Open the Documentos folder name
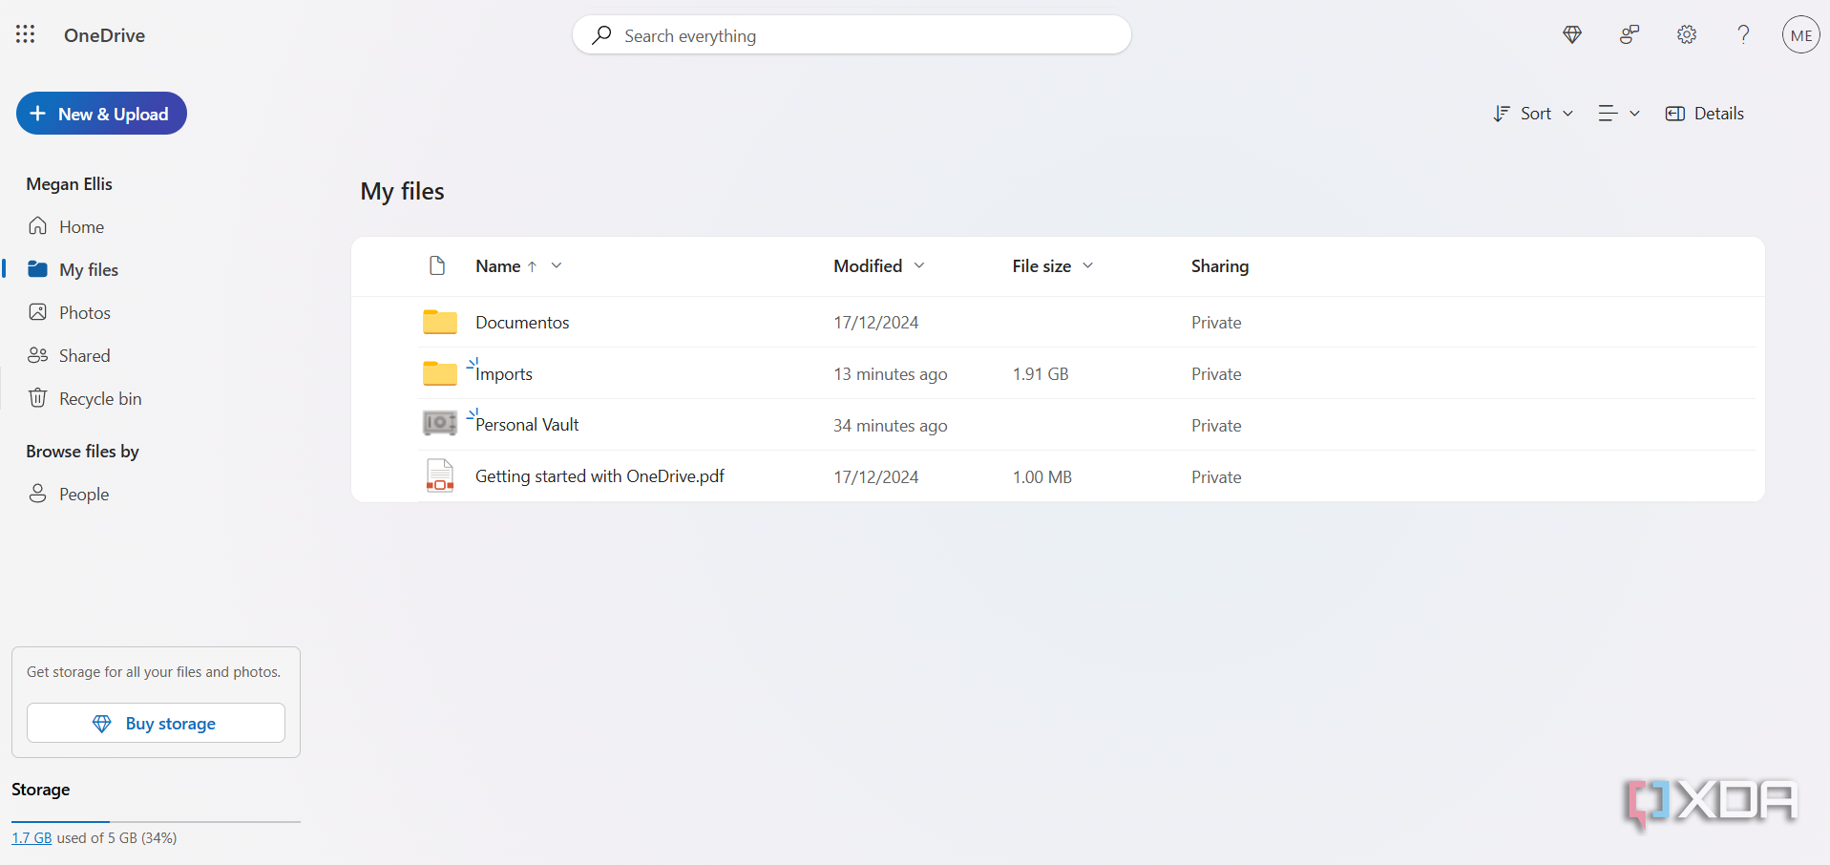Viewport: 1830px width, 865px height. pos(522,322)
